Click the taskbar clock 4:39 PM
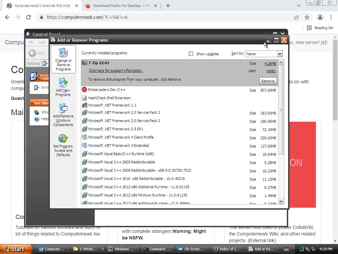The width and height of the screenshot is (338, 254). click(326, 249)
